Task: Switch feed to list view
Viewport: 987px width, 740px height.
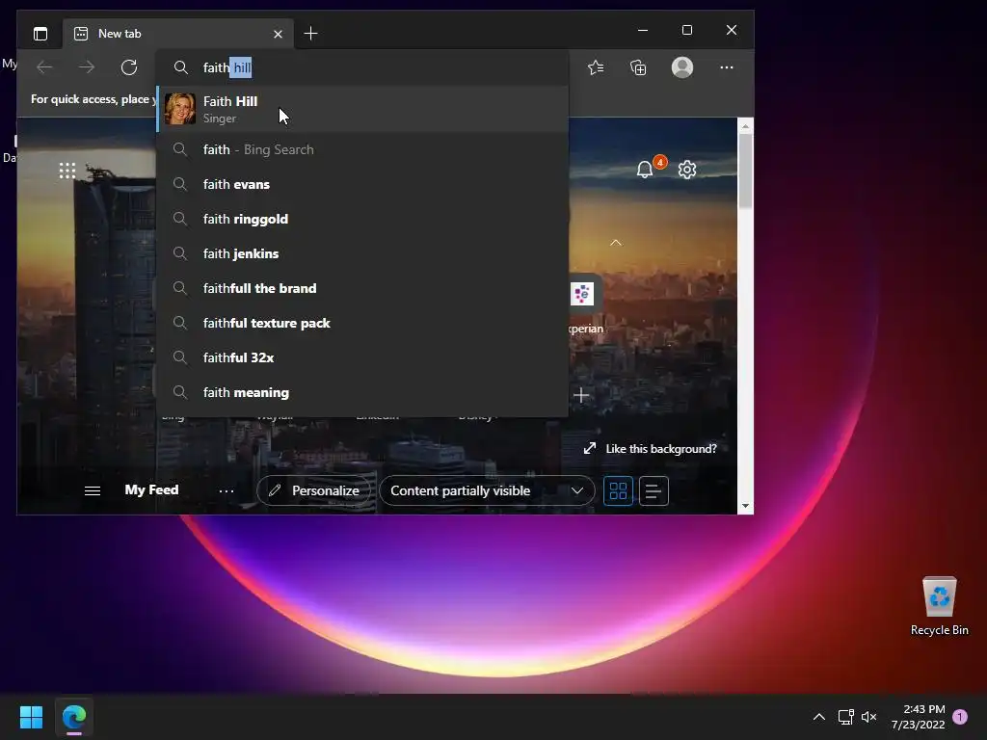Action: pos(654,490)
